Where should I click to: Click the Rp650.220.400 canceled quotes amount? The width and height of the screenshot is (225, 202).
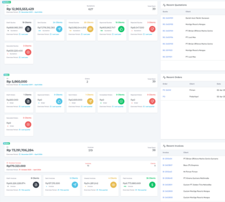(x=14, y=51)
